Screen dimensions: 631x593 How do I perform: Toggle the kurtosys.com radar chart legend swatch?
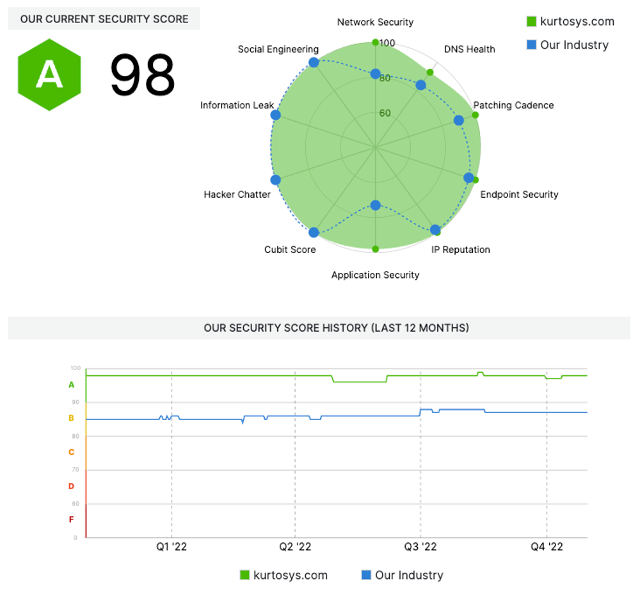click(x=531, y=21)
